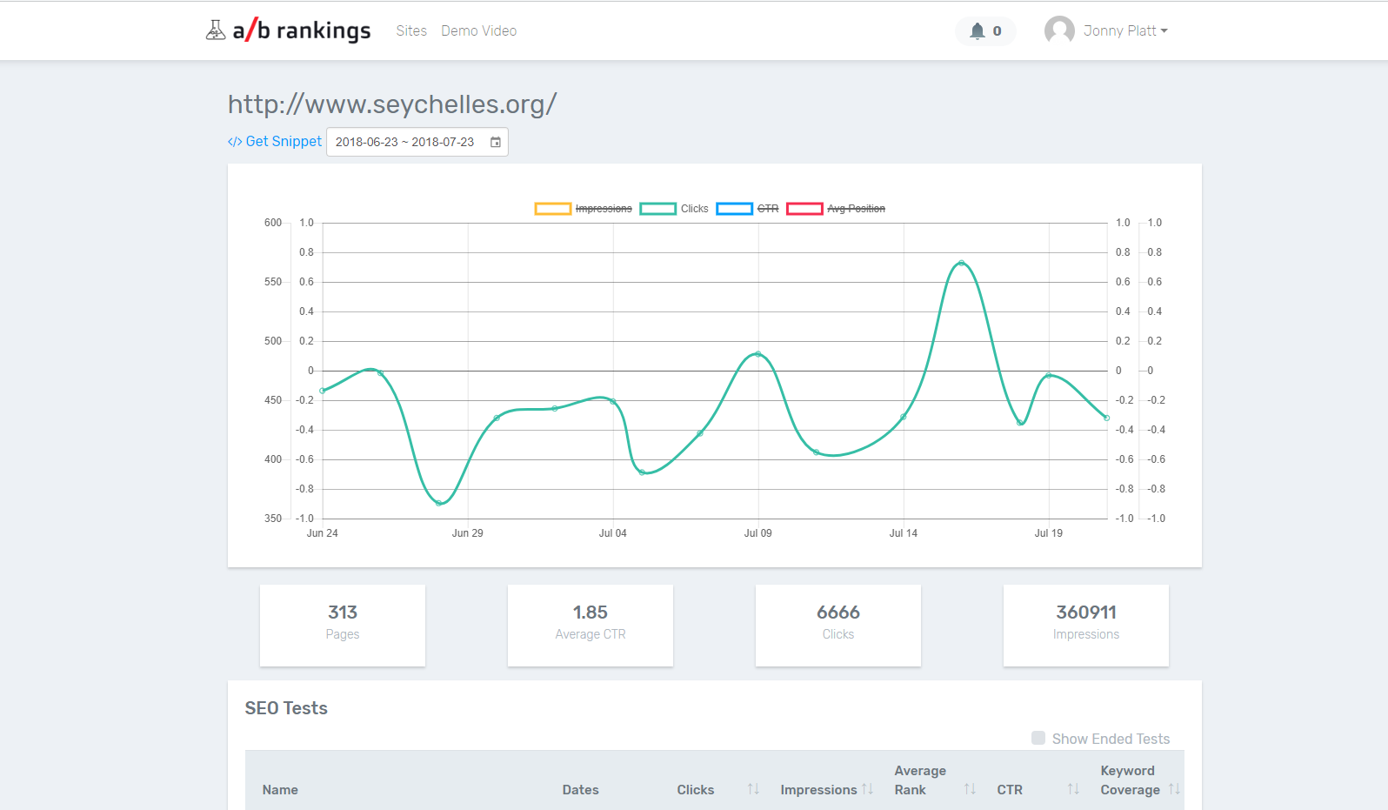1388x810 pixels.
Task: Click the calendar icon in date field
Action: coord(495,142)
